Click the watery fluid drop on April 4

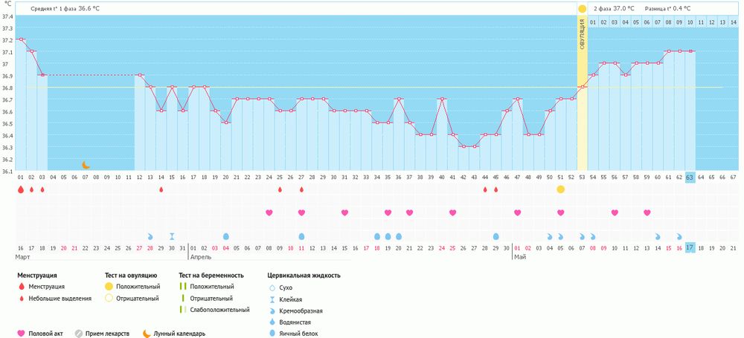click(x=225, y=236)
